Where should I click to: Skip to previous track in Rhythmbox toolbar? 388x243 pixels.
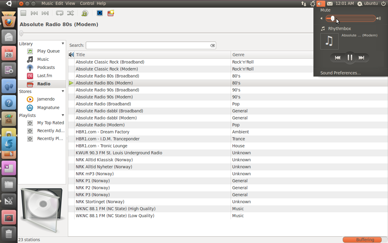(x=34, y=13)
